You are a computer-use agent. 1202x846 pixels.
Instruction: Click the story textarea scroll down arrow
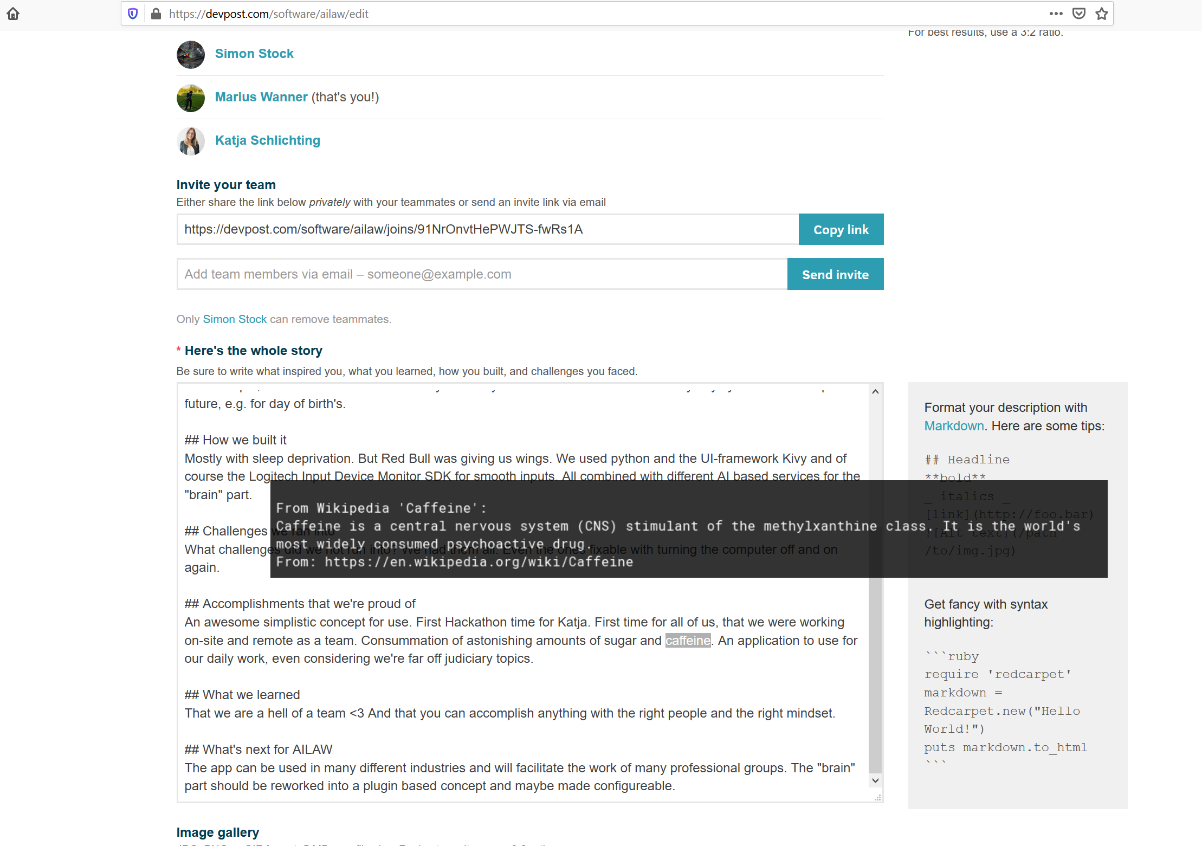point(875,780)
